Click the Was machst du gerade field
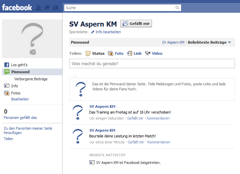This screenshot has height=174, width=240. 152,63
